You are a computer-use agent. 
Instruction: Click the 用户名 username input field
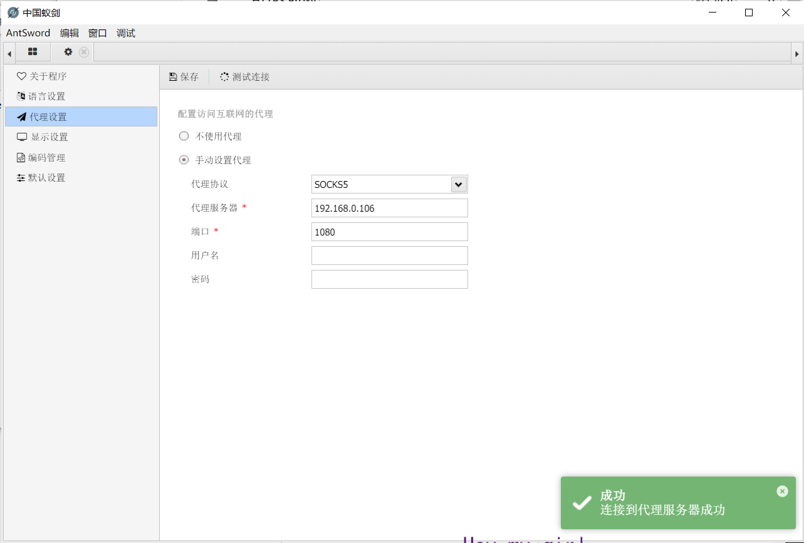[389, 256]
